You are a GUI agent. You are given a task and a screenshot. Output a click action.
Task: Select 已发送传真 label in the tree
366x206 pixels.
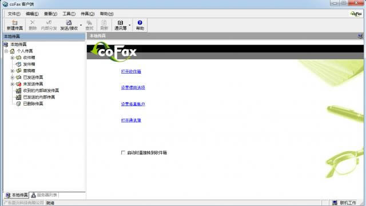(x=33, y=77)
